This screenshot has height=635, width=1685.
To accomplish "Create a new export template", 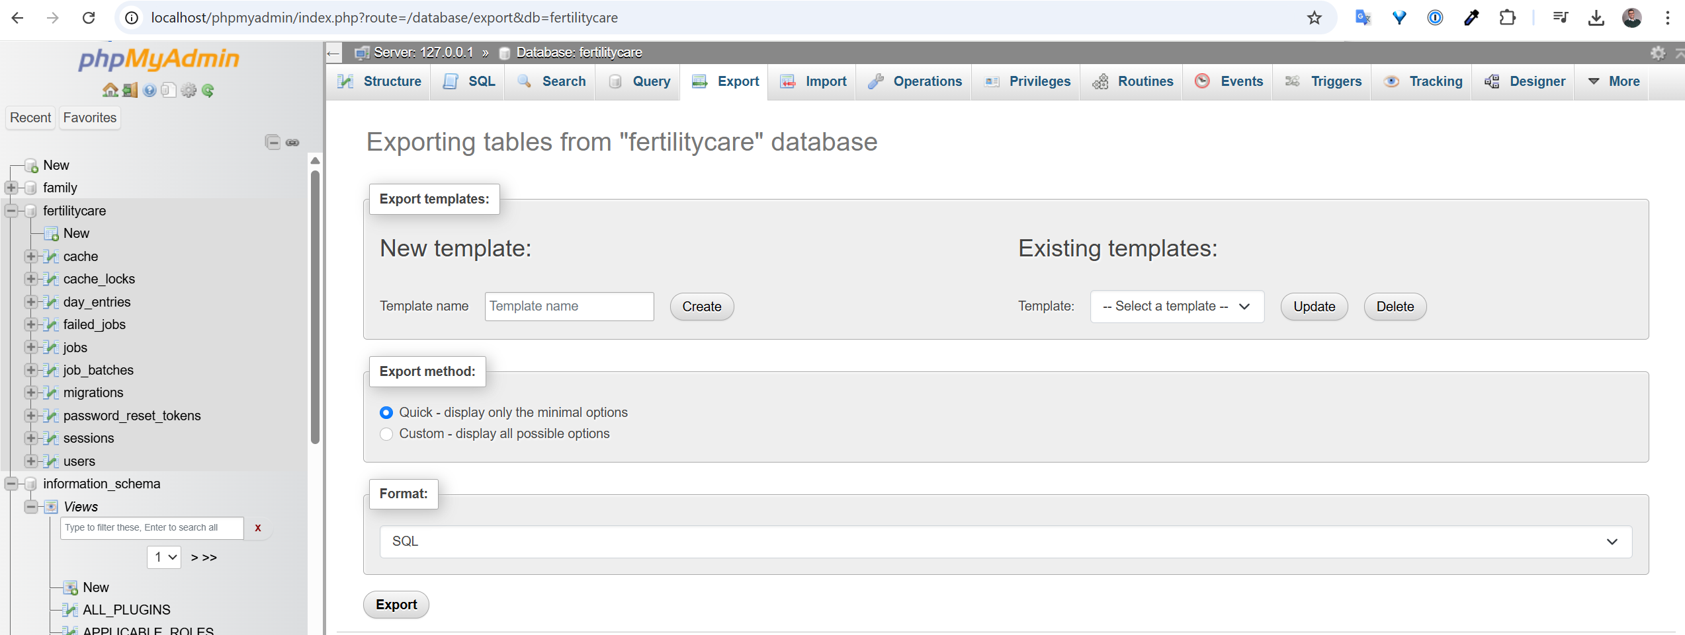I will (x=701, y=306).
